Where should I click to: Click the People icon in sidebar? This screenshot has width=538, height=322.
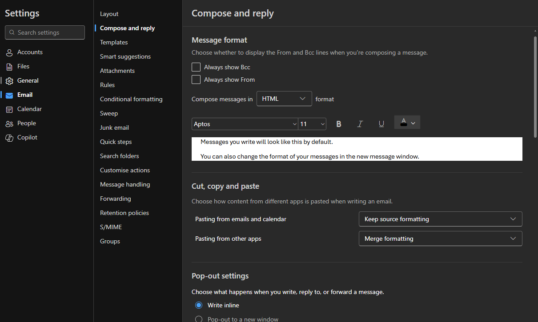(x=9, y=123)
